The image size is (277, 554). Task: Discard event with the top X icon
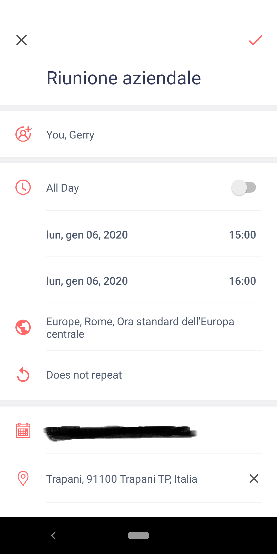[22, 40]
